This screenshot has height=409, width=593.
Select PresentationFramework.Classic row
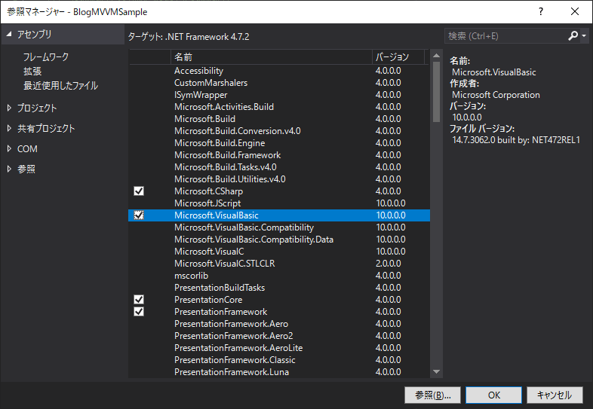[279, 360]
